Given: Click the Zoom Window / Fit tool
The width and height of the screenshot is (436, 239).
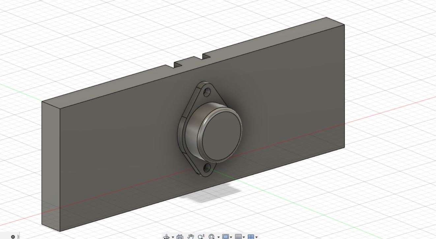Looking at the screenshot, I should pyautogui.click(x=212, y=237).
